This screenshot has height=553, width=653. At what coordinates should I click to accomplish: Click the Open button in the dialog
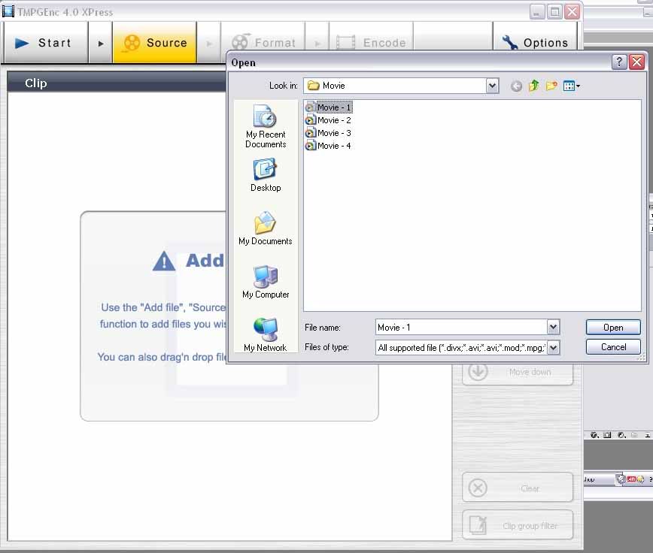tap(613, 328)
